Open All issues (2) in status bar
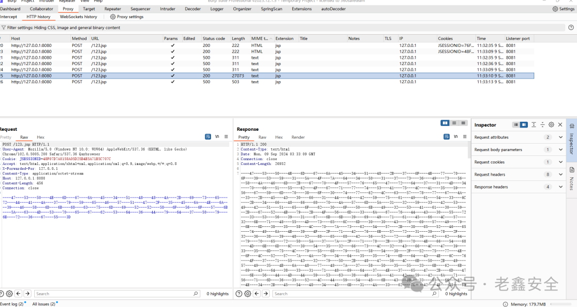Viewport: 577px width, 307px height. (x=44, y=304)
